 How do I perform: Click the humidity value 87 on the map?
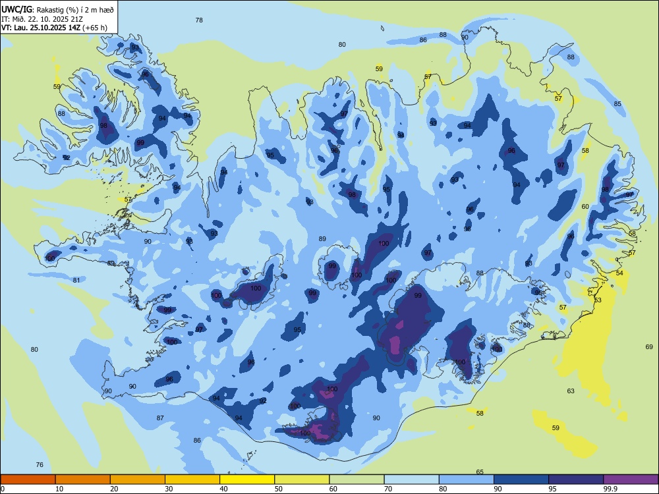(x=160, y=418)
